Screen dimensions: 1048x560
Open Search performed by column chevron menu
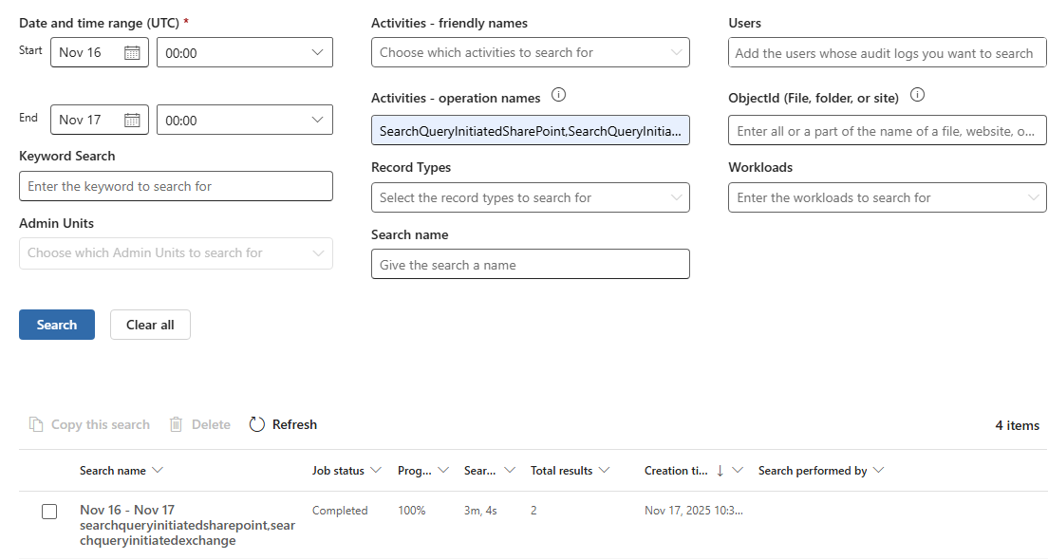click(878, 471)
